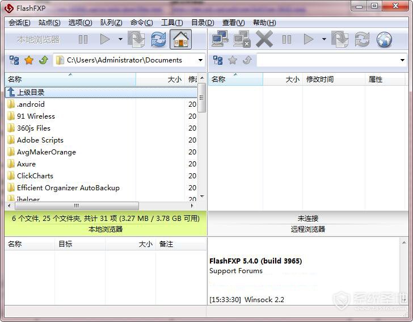Click the remote up directory arrow
Image resolution: width=413 pixels, height=322 pixels.
tap(247, 60)
